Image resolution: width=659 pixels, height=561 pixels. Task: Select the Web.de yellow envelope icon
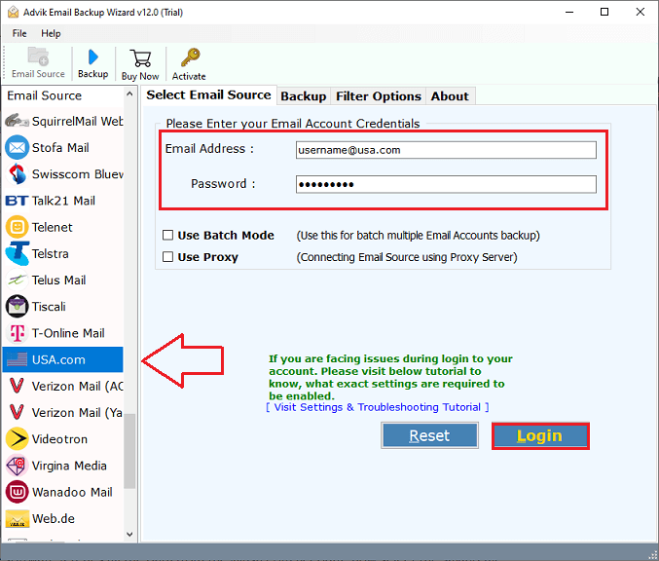(x=17, y=518)
